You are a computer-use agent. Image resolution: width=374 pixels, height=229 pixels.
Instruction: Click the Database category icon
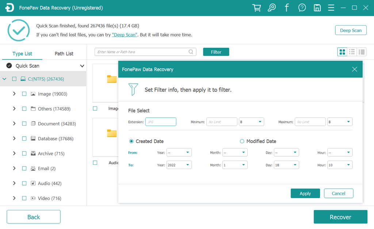[x=33, y=138]
